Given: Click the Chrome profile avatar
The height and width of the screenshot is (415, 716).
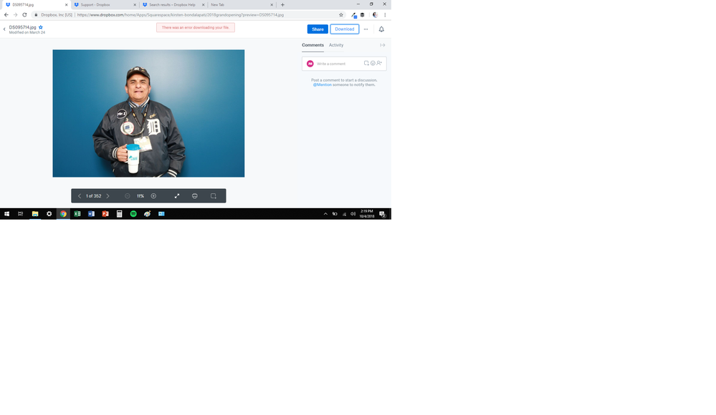Looking at the screenshot, I should pos(375,15).
